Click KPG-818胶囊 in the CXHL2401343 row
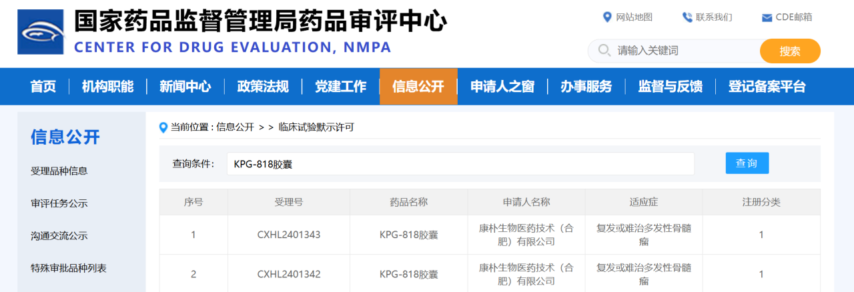 point(409,235)
